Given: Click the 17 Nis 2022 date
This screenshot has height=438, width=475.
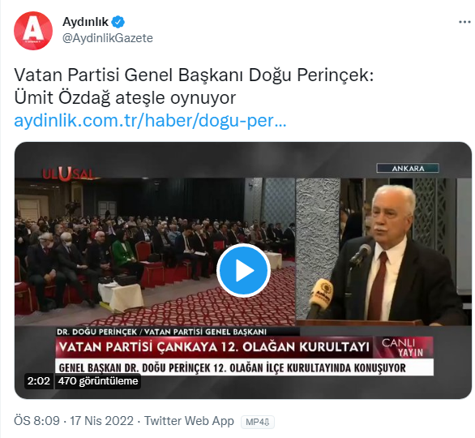Looking at the screenshot, I should pyautogui.click(x=102, y=421).
